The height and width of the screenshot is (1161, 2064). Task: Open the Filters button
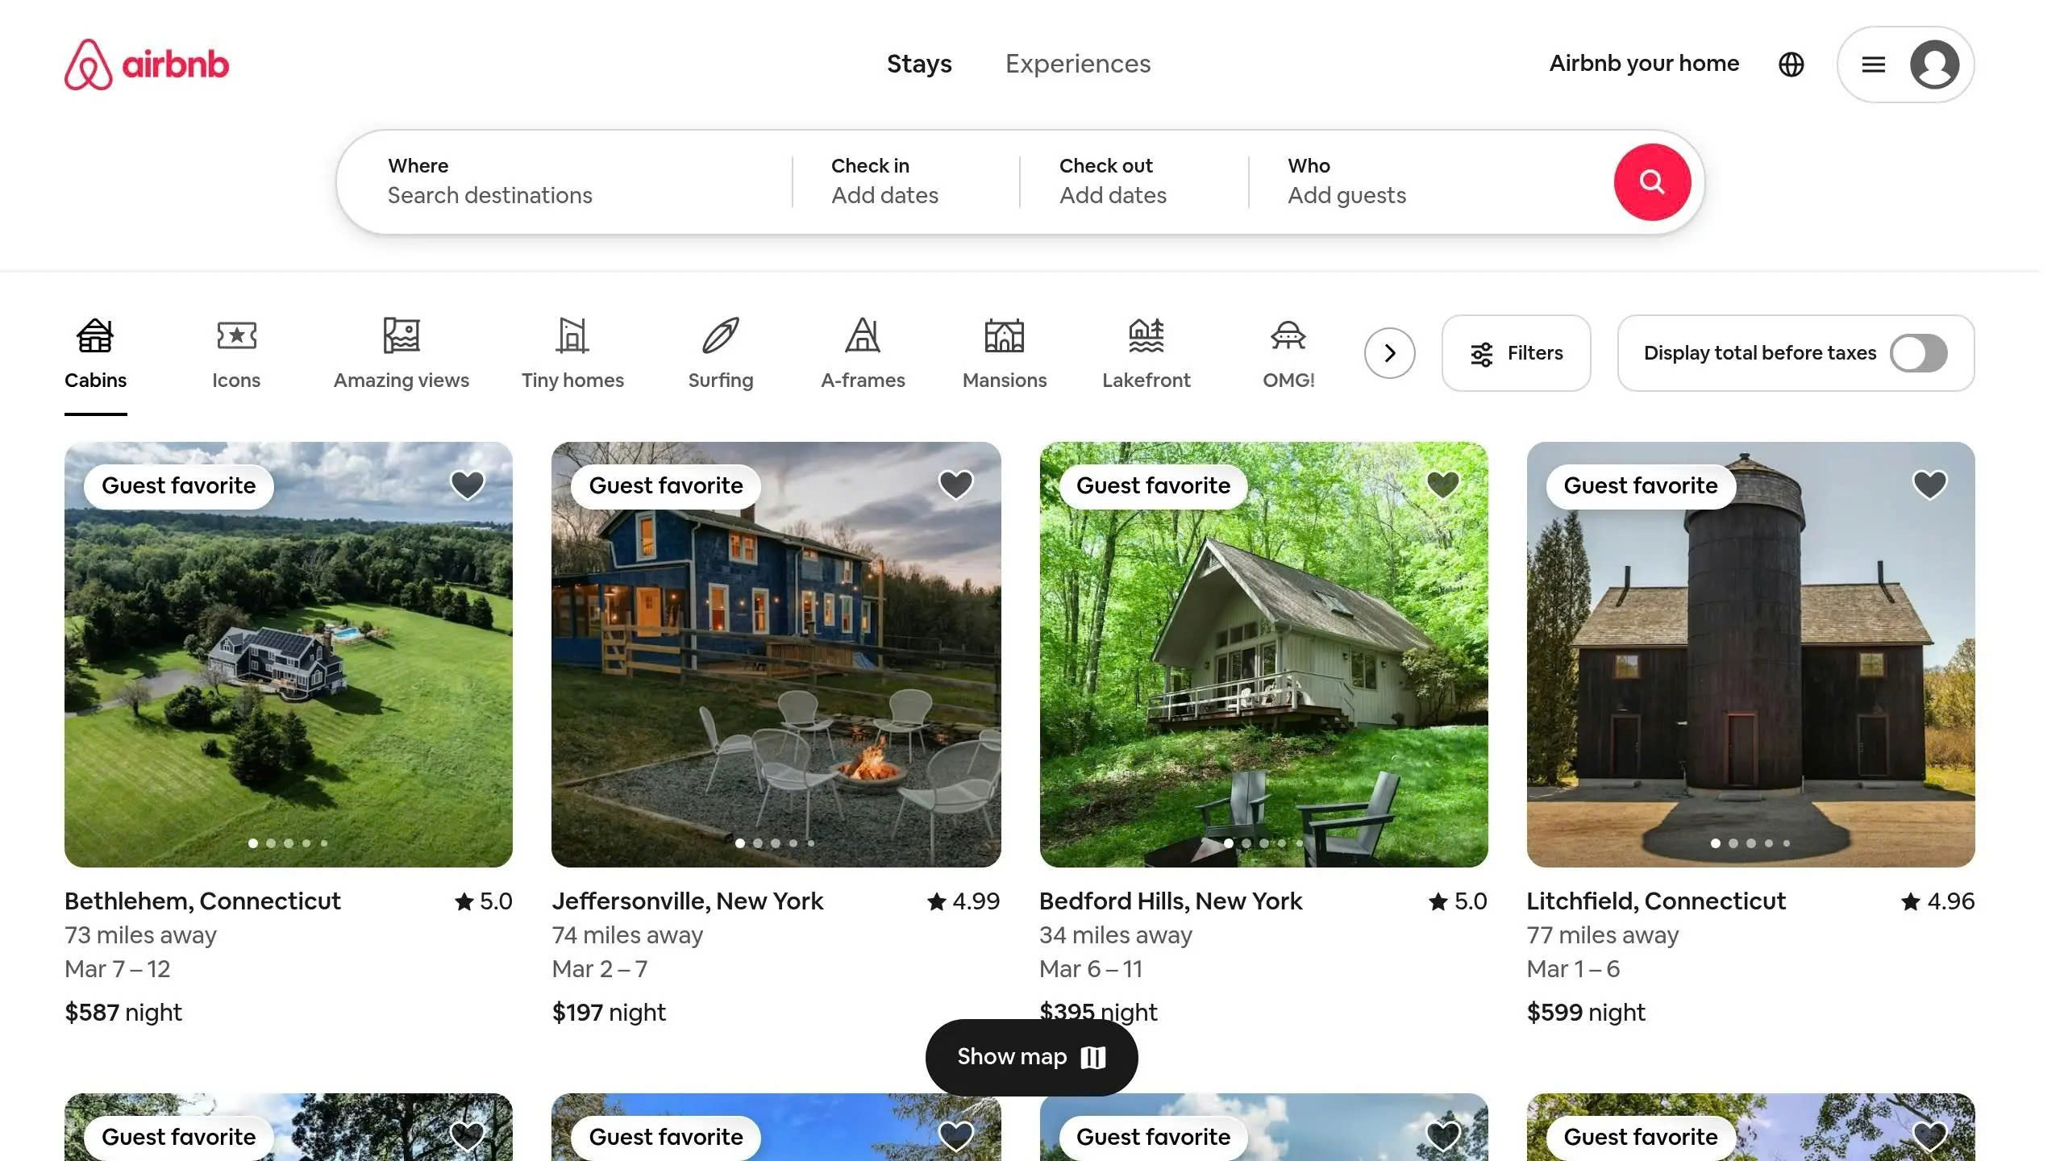[x=1516, y=353]
